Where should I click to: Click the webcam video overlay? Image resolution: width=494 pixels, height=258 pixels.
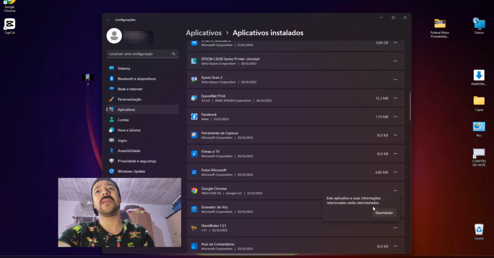tap(120, 212)
